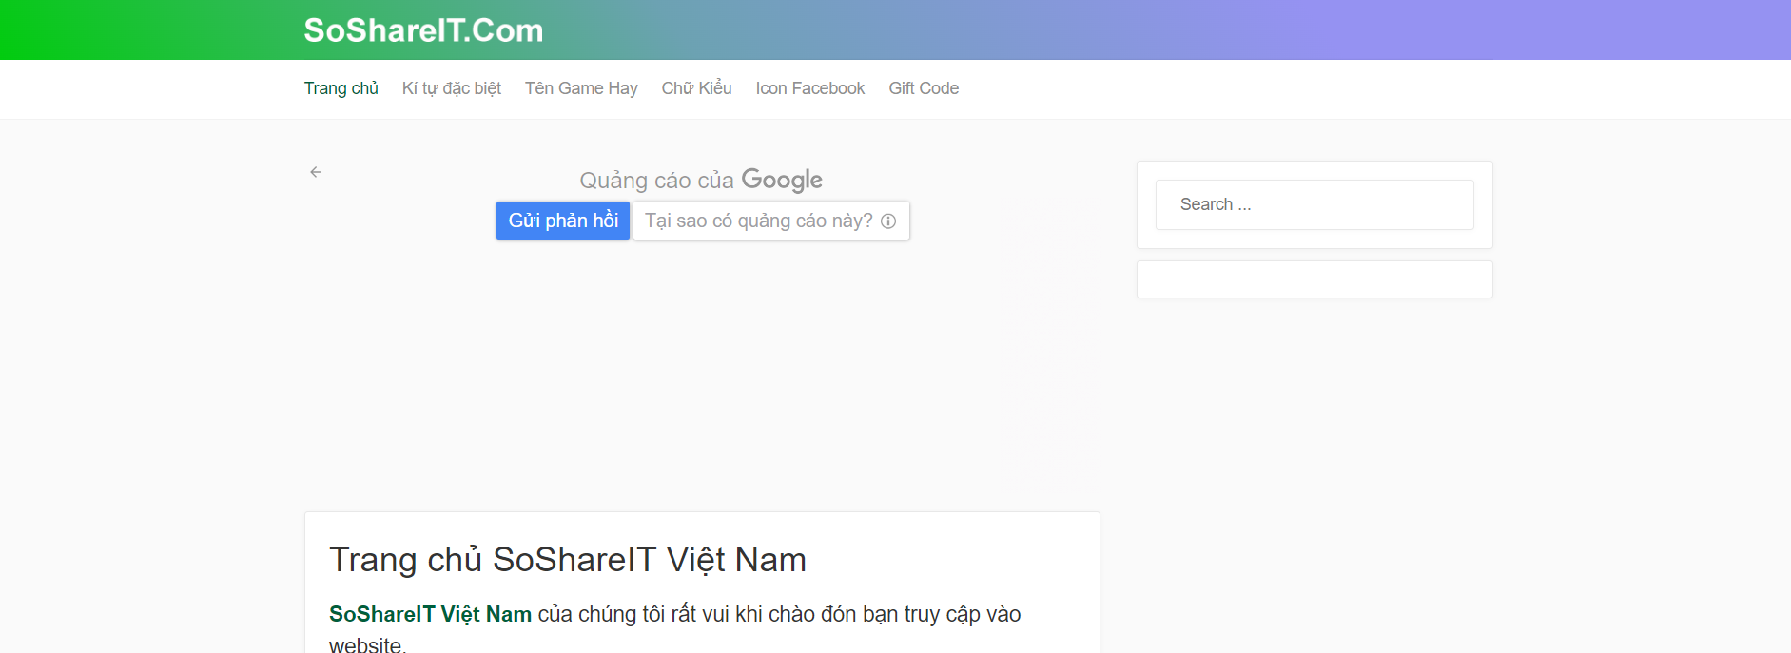Click the Quảng cáo của Google label
The width and height of the screenshot is (1791, 653).
701,180
